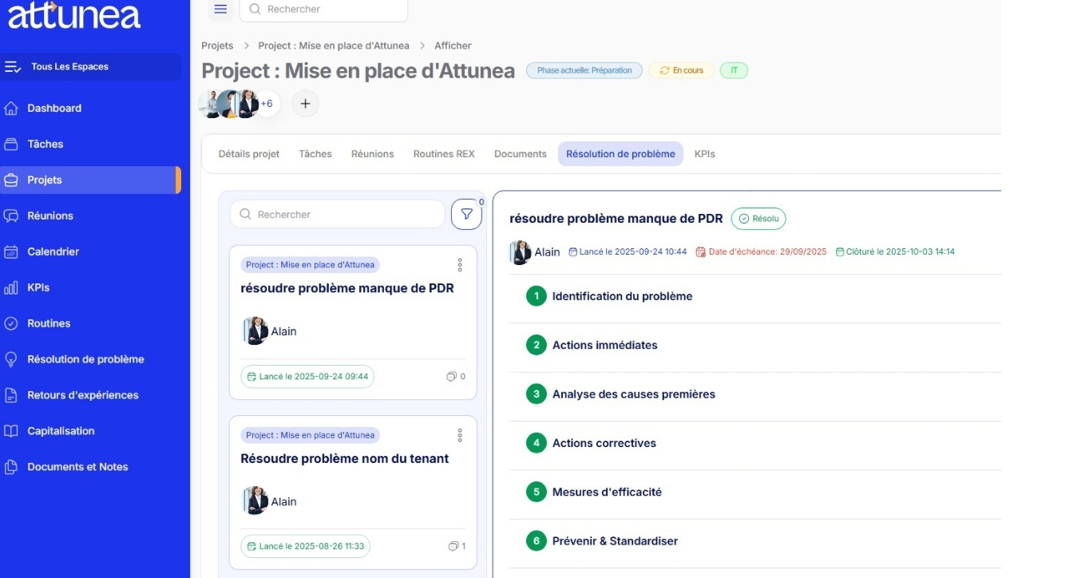
Task: Open Dashboard from the sidebar
Action: pos(54,109)
